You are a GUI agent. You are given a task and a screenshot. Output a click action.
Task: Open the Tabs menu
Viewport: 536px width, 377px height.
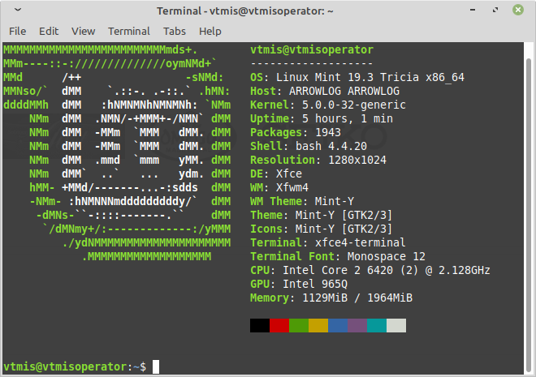175,32
